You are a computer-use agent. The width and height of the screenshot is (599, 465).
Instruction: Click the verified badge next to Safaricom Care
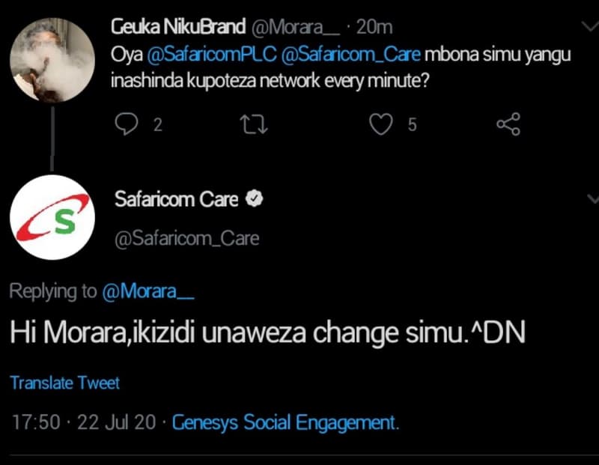click(255, 198)
